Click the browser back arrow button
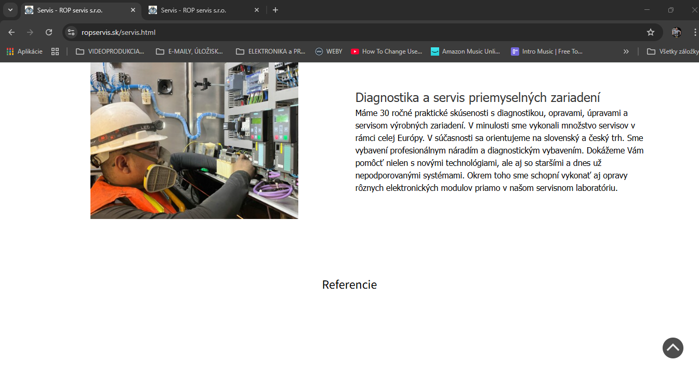The height and width of the screenshot is (374, 699). [11, 32]
